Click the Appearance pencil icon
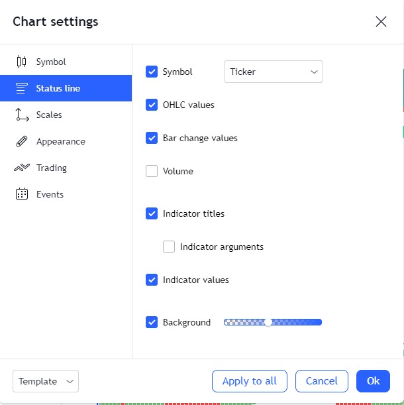 coord(21,141)
